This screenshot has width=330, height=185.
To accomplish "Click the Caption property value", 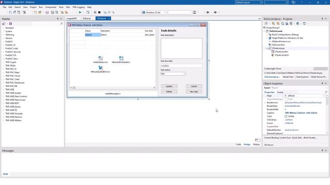I will click(x=301, y=113).
